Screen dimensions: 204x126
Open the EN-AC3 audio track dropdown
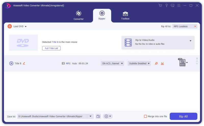pos(112,63)
